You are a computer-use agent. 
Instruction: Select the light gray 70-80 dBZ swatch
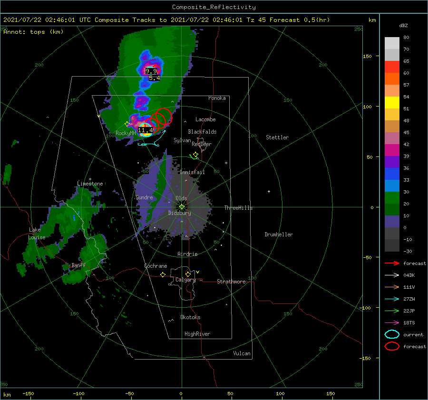[392, 43]
